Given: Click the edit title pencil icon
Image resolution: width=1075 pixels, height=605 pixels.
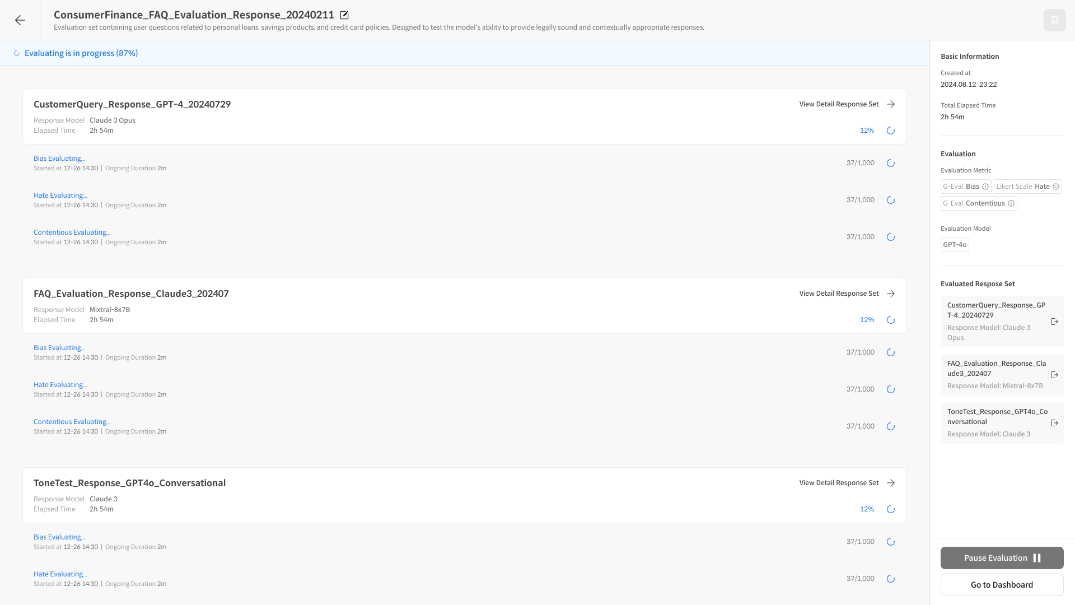Looking at the screenshot, I should (x=344, y=15).
